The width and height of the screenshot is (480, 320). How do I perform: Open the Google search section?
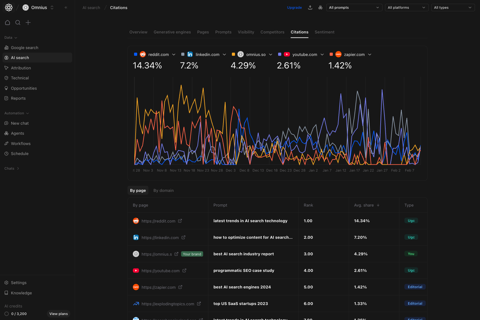25,47
